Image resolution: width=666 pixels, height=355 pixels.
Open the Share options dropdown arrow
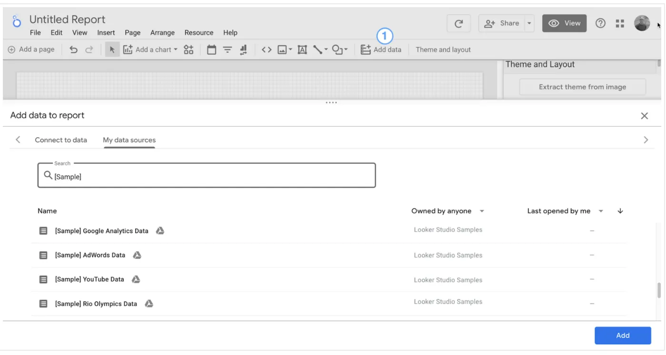[529, 23]
